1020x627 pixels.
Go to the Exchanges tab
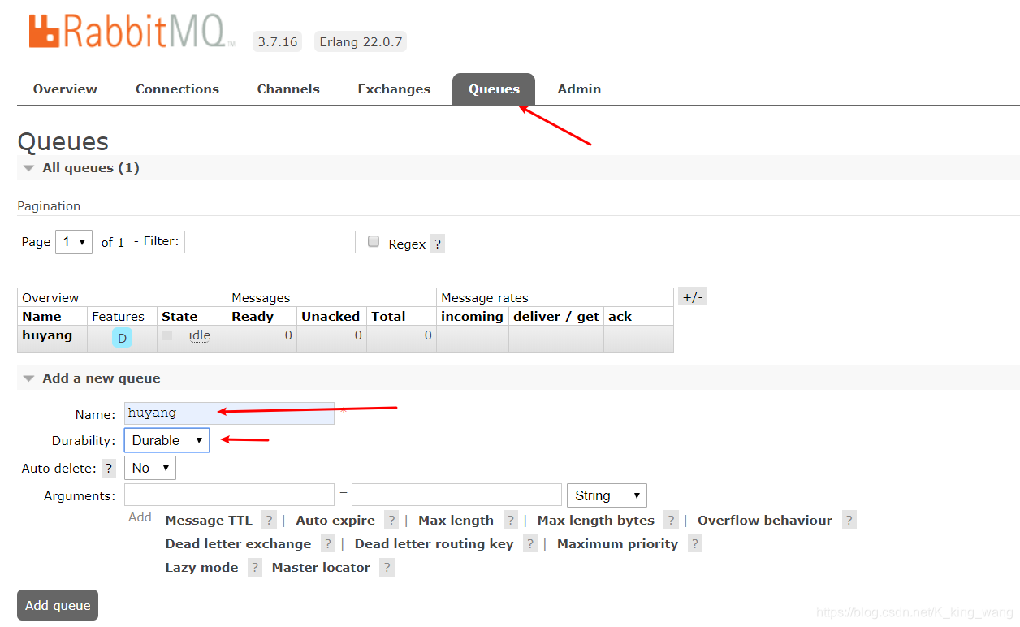[x=394, y=89]
